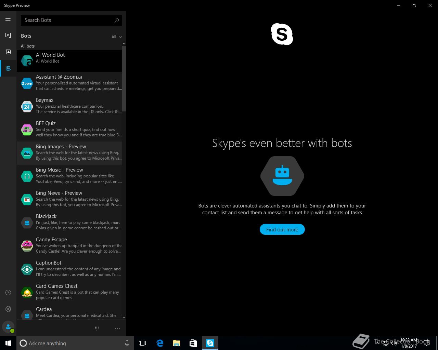This screenshot has height=350, width=438.
Task: Open the hamburger menu
Action: tap(8, 19)
